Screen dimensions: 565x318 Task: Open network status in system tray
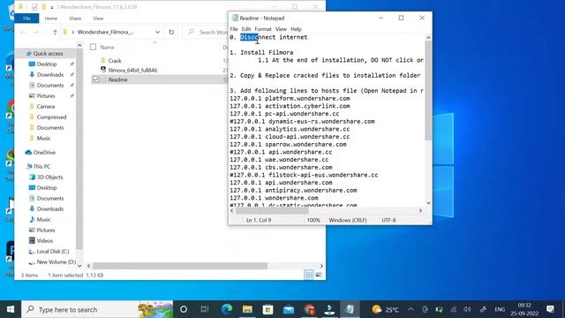click(x=453, y=309)
